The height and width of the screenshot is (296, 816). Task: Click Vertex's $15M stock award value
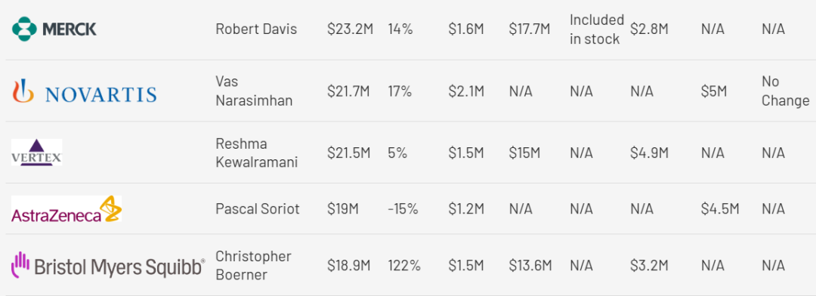click(524, 153)
